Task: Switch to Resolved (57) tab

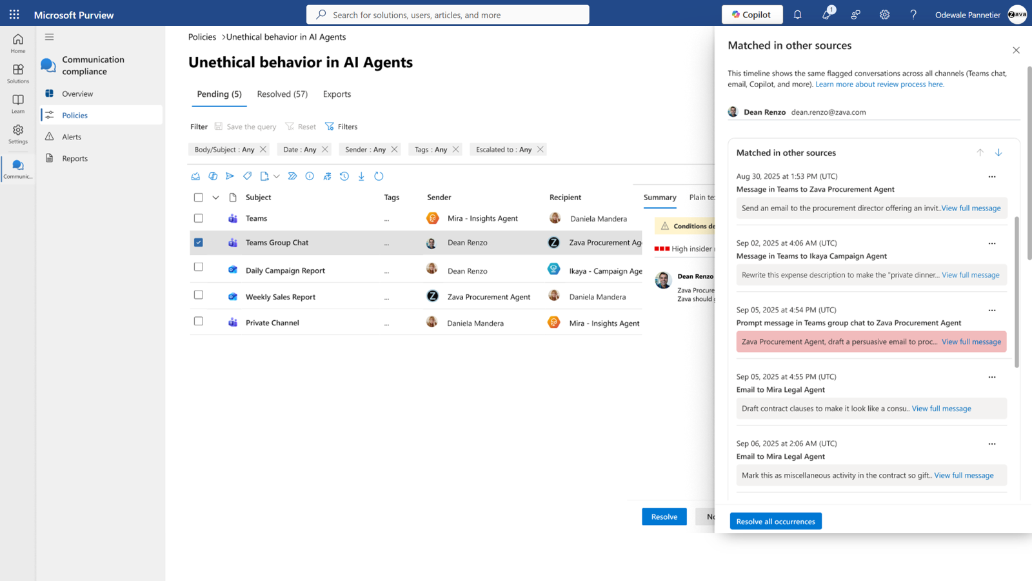Action: 283,94
